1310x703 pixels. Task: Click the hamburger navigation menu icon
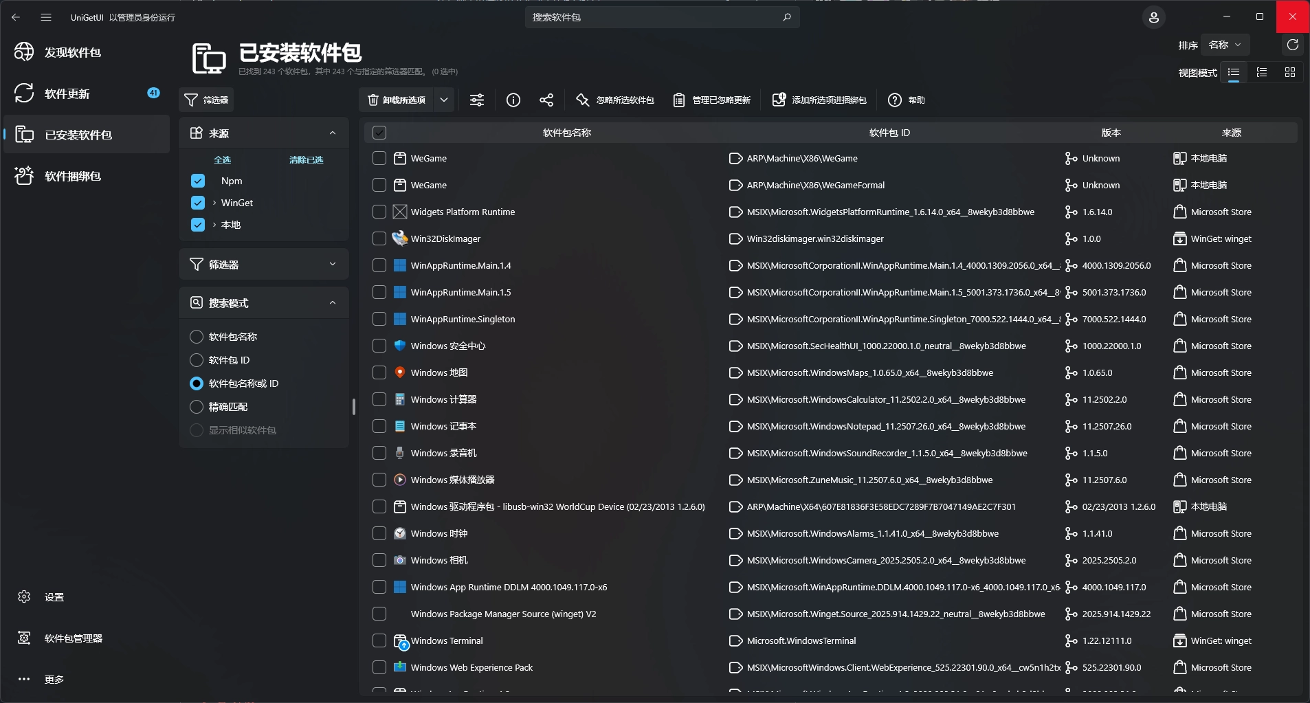46,17
